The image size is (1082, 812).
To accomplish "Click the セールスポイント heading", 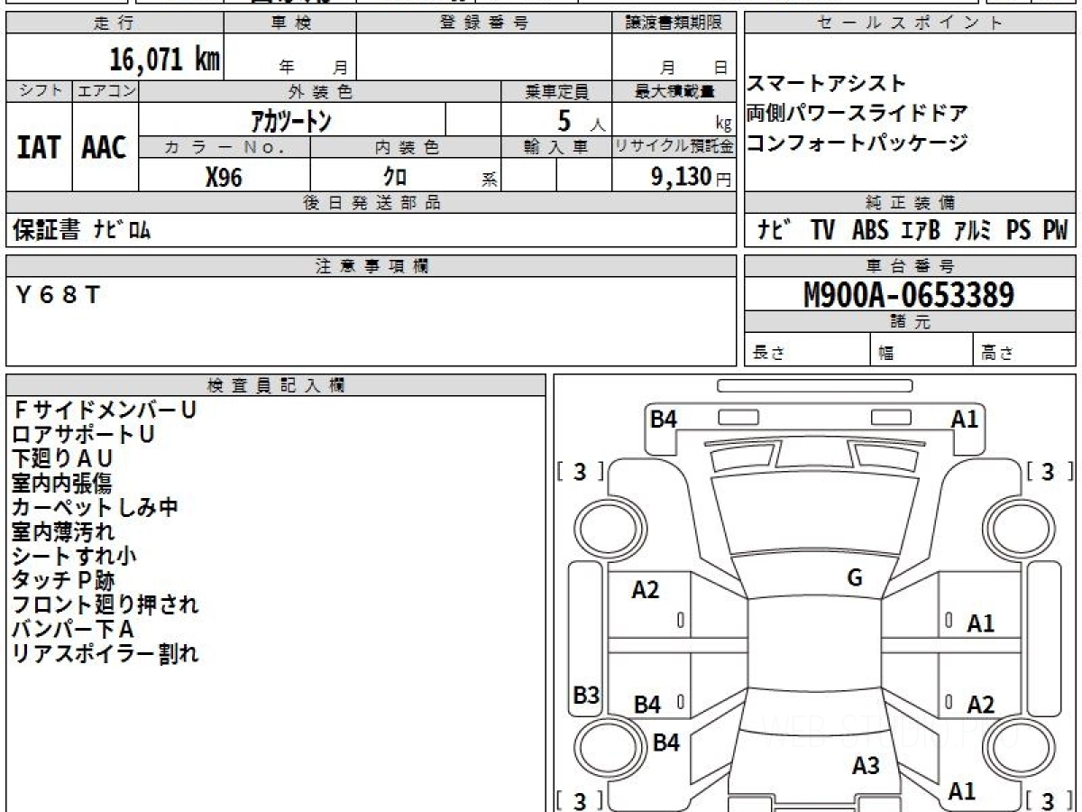I will coord(911,23).
